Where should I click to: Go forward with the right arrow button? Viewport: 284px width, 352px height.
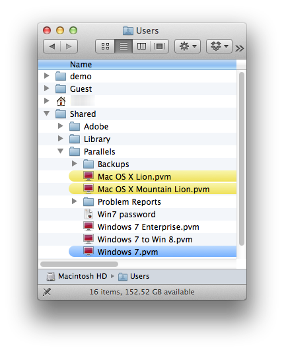click(x=69, y=46)
